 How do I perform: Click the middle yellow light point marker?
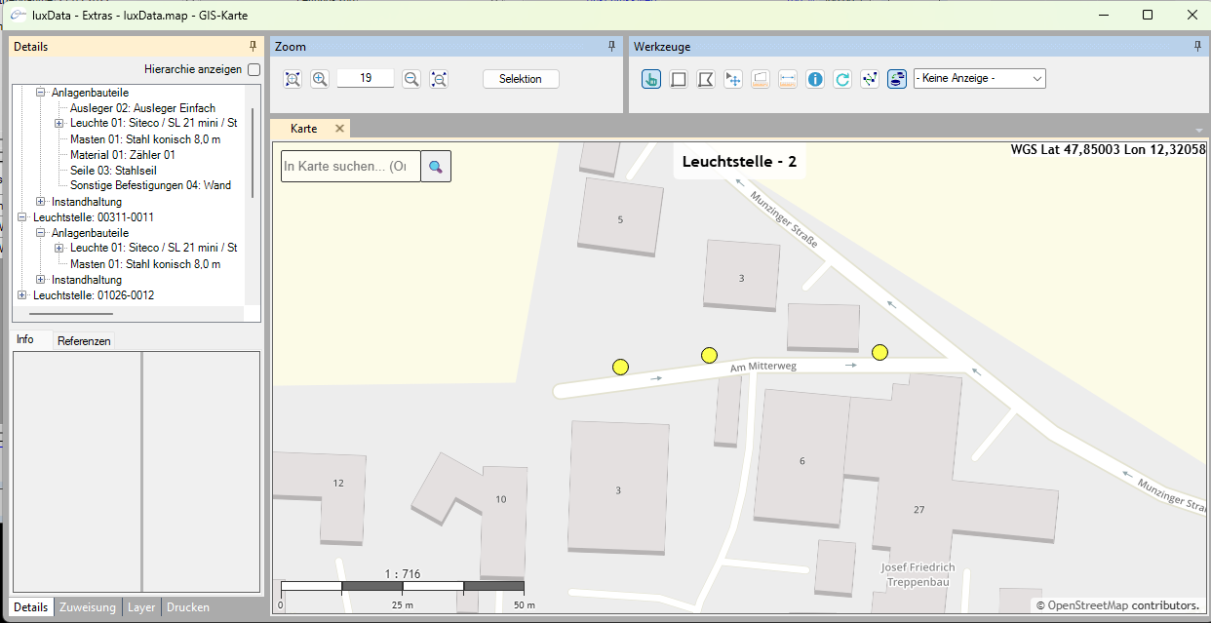point(710,355)
